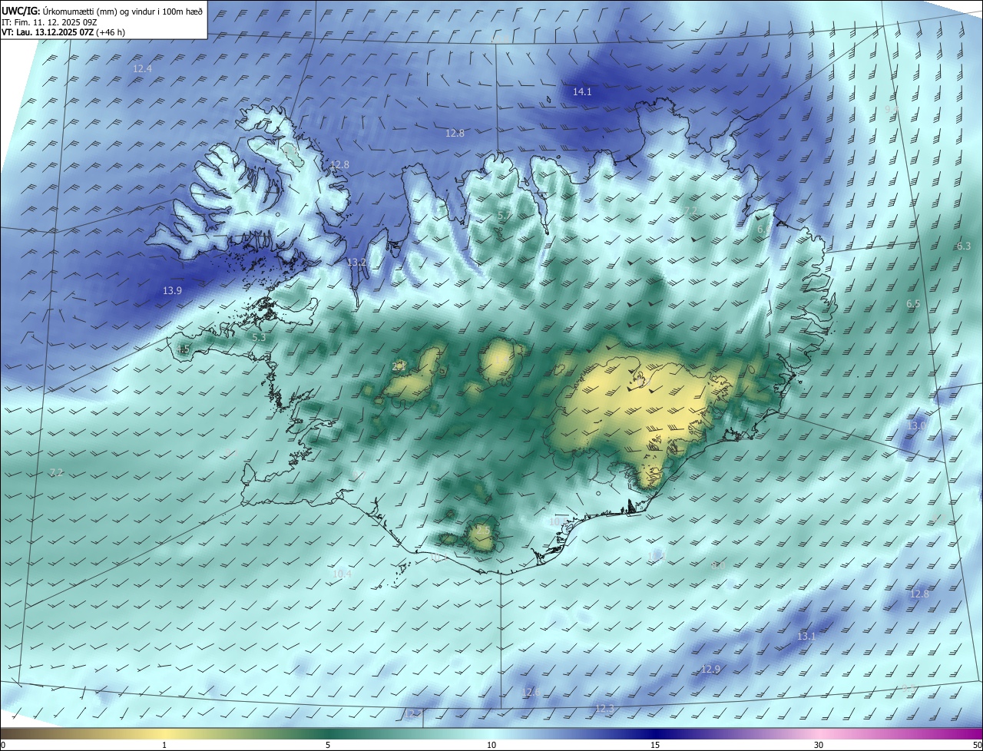This screenshot has height=751, width=983.
Task: Click the 30 tick on the color scale
Action: pos(819,745)
